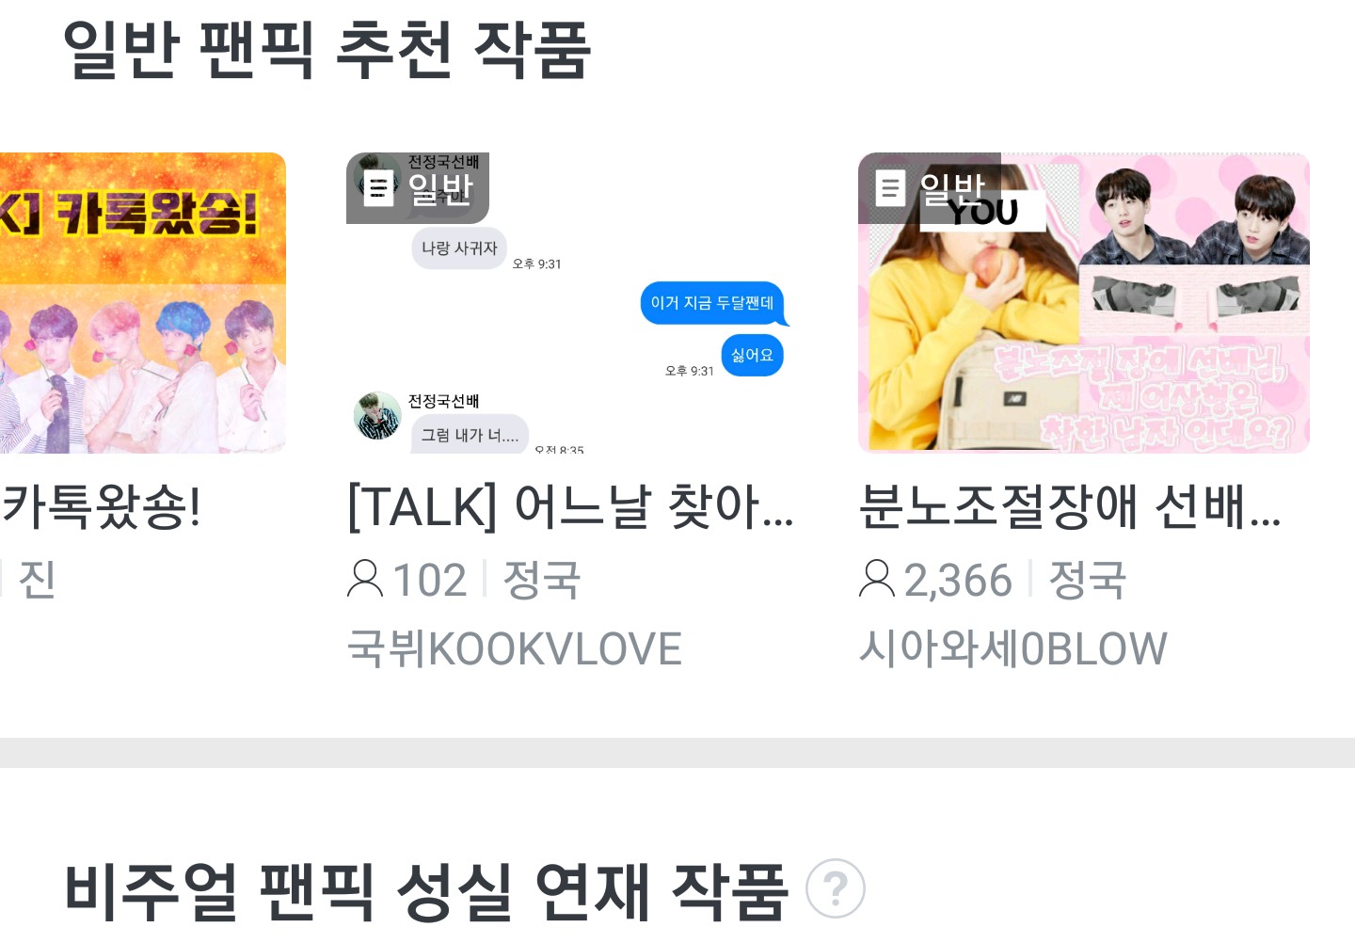Tap the document icon on the TALK fanfic thumbnail

[x=379, y=189]
